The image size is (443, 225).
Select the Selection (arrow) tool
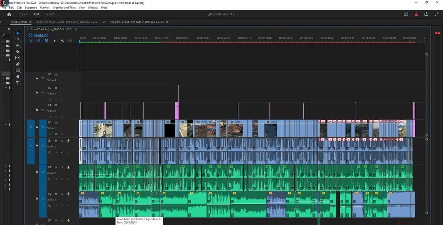click(x=17, y=33)
